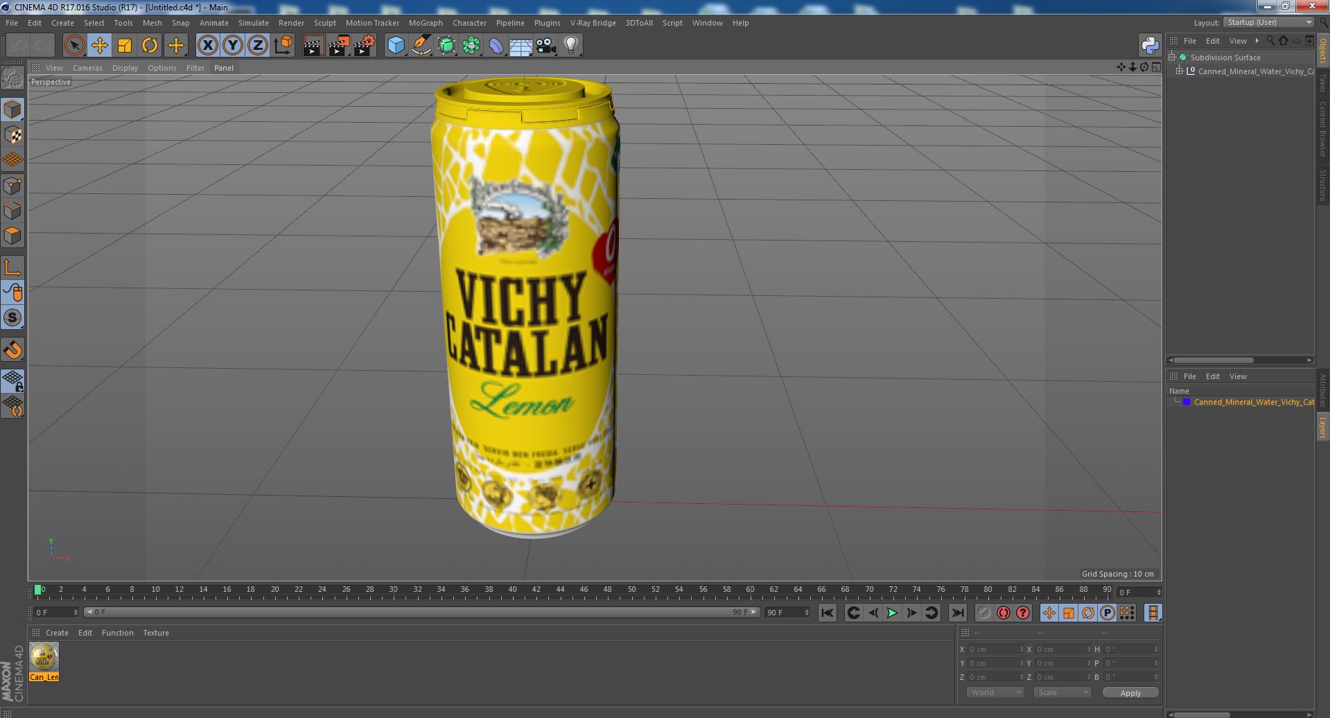The width and height of the screenshot is (1330, 718).
Task: Render to Picture Viewer
Action: point(339,46)
